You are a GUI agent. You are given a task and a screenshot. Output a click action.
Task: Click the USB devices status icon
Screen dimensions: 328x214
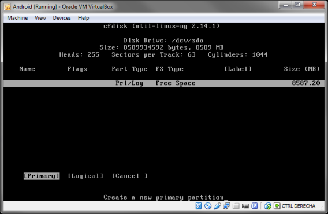(x=217, y=206)
